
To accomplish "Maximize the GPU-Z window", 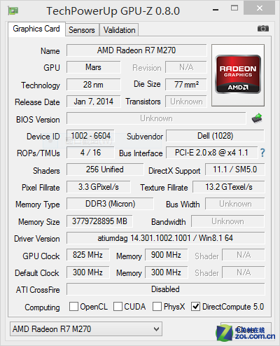I will pyautogui.click(x=234, y=8).
